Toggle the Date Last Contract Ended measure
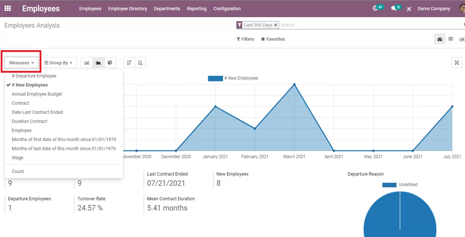Screen dimensions: 465x237 [64, 112]
